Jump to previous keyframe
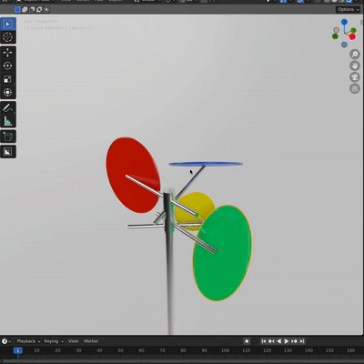Image resolution: width=364 pixels, height=364 pixels. (x=271, y=341)
